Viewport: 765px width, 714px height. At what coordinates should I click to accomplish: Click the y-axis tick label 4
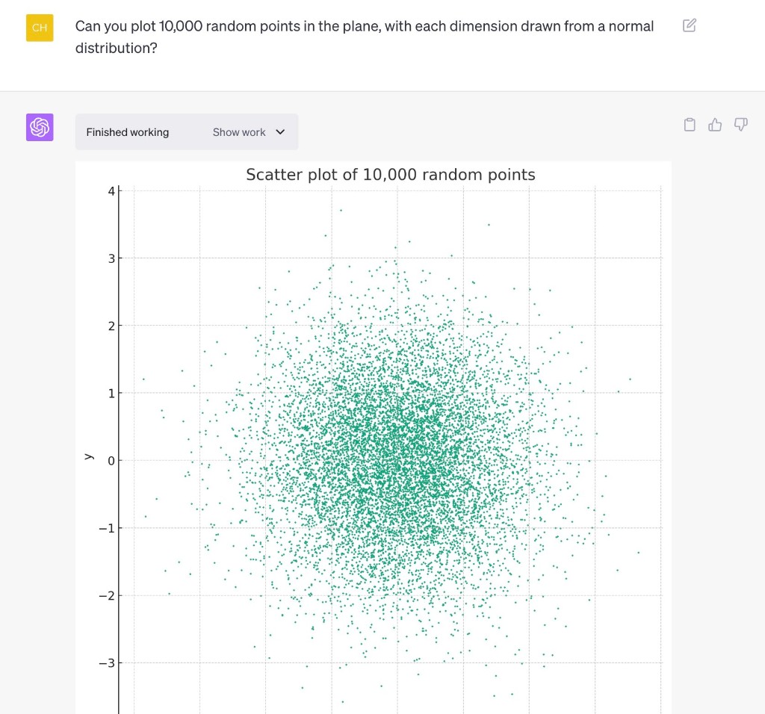(111, 191)
